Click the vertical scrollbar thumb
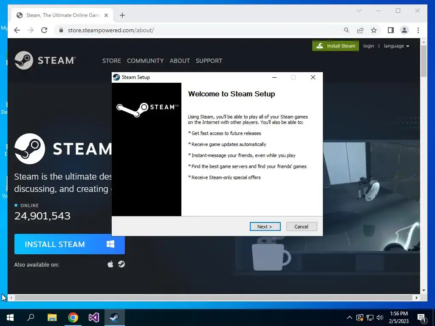This screenshot has width=435, height=326. pyautogui.click(x=424, y=61)
